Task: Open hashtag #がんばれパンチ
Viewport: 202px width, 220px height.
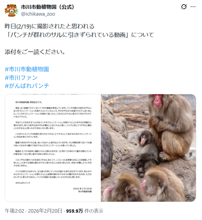Action: pyautogui.click(x=27, y=86)
